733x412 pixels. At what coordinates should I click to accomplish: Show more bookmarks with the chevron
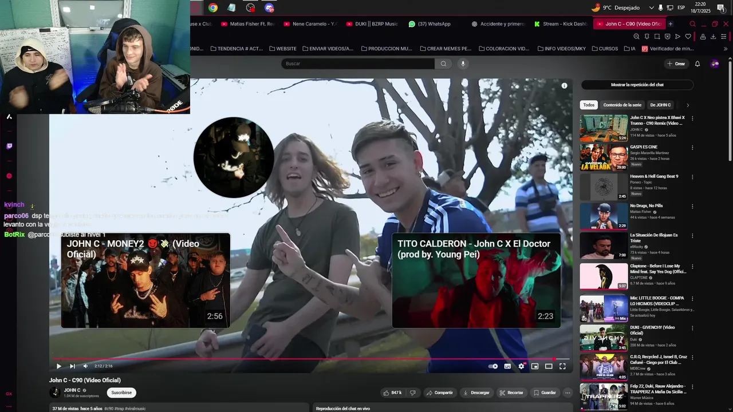tap(726, 49)
